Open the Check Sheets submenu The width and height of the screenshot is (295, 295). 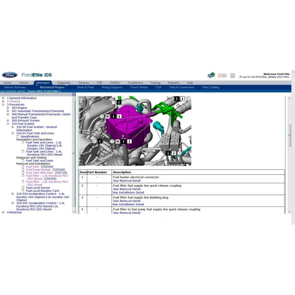point(139,87)
